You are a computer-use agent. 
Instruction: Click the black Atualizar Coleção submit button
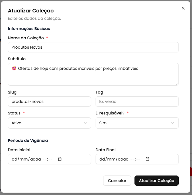[156, 181]
